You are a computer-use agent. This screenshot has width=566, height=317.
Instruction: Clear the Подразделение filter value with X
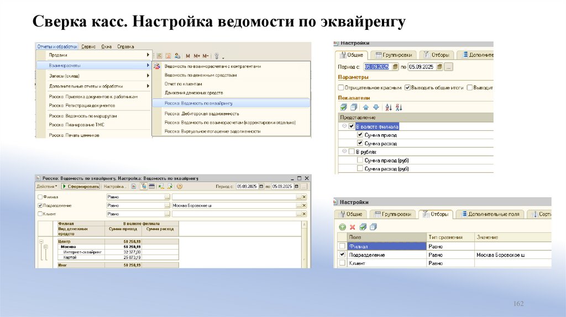tap(305, 205)
